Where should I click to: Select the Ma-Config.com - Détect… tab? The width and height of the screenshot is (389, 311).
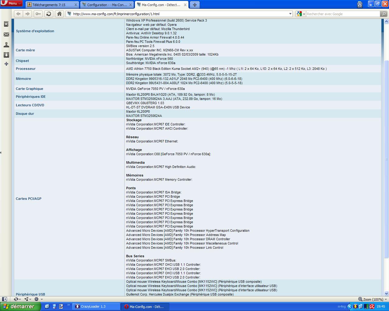pyautogui.click(x=161, y=5)
